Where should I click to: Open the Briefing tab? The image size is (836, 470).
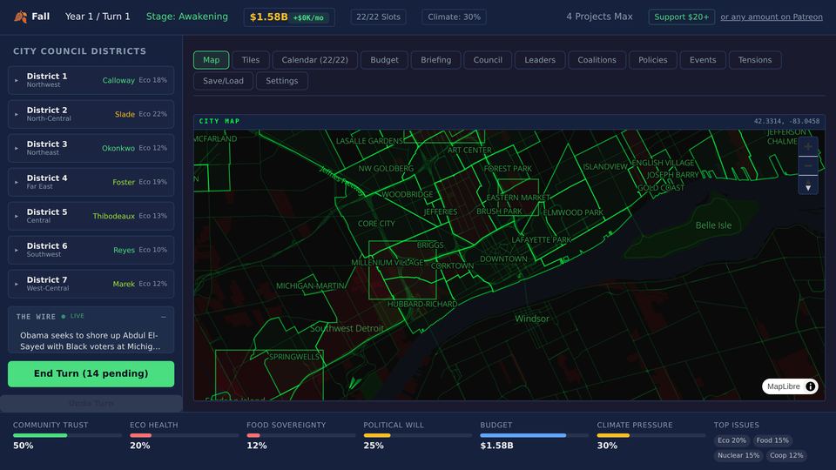pos(435,60)
